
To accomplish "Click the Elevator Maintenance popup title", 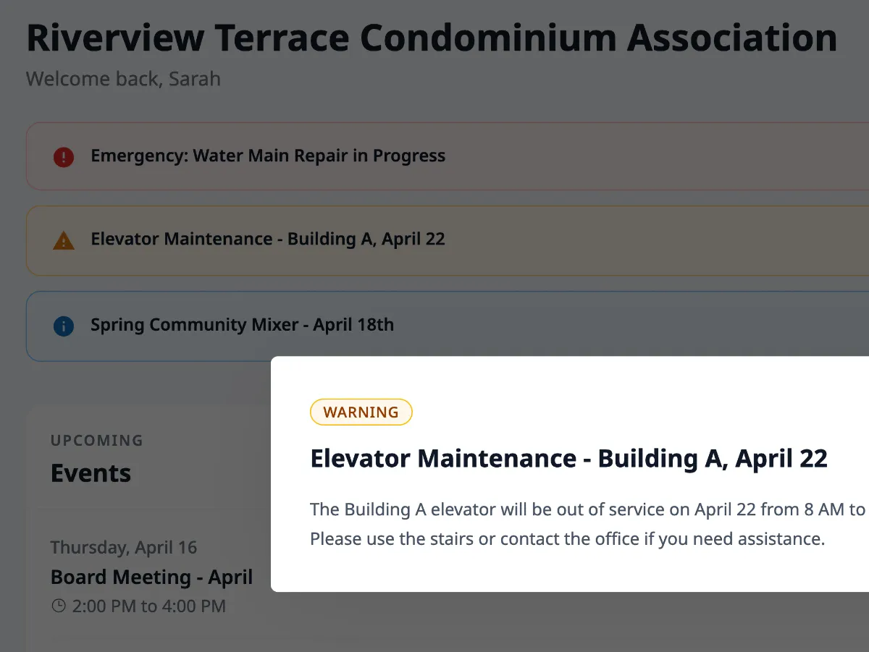I will click(568, 458).
